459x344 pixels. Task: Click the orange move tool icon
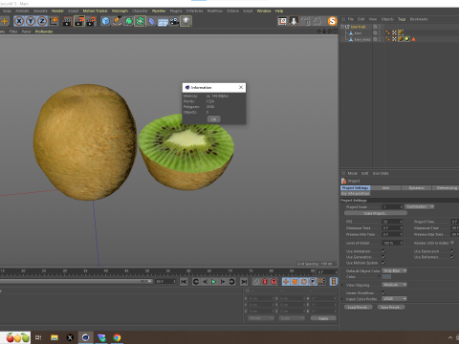coord(5,21)
